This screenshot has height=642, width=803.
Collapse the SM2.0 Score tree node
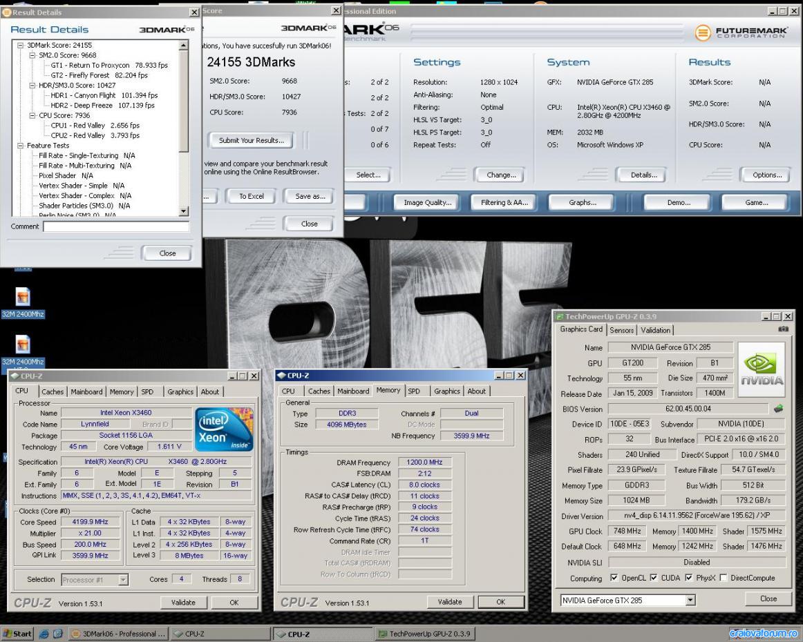(x=32, y=55)
